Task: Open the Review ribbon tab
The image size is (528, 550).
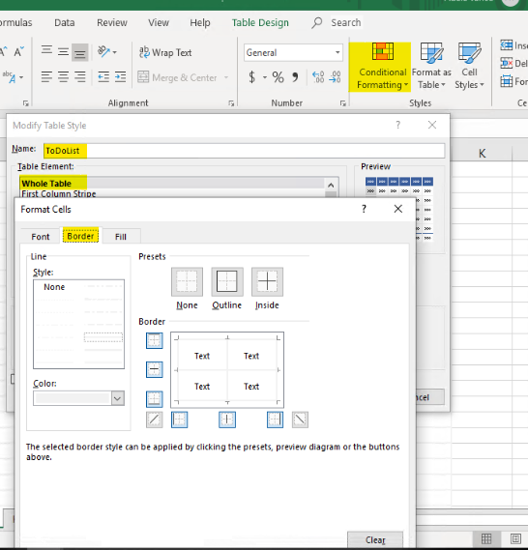Action: pos(112,23)
